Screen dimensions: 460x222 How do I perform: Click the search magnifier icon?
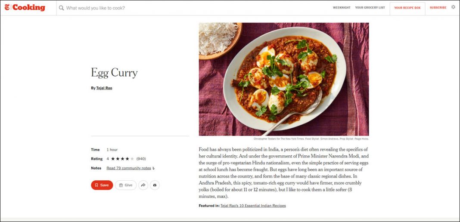(62, 8)
